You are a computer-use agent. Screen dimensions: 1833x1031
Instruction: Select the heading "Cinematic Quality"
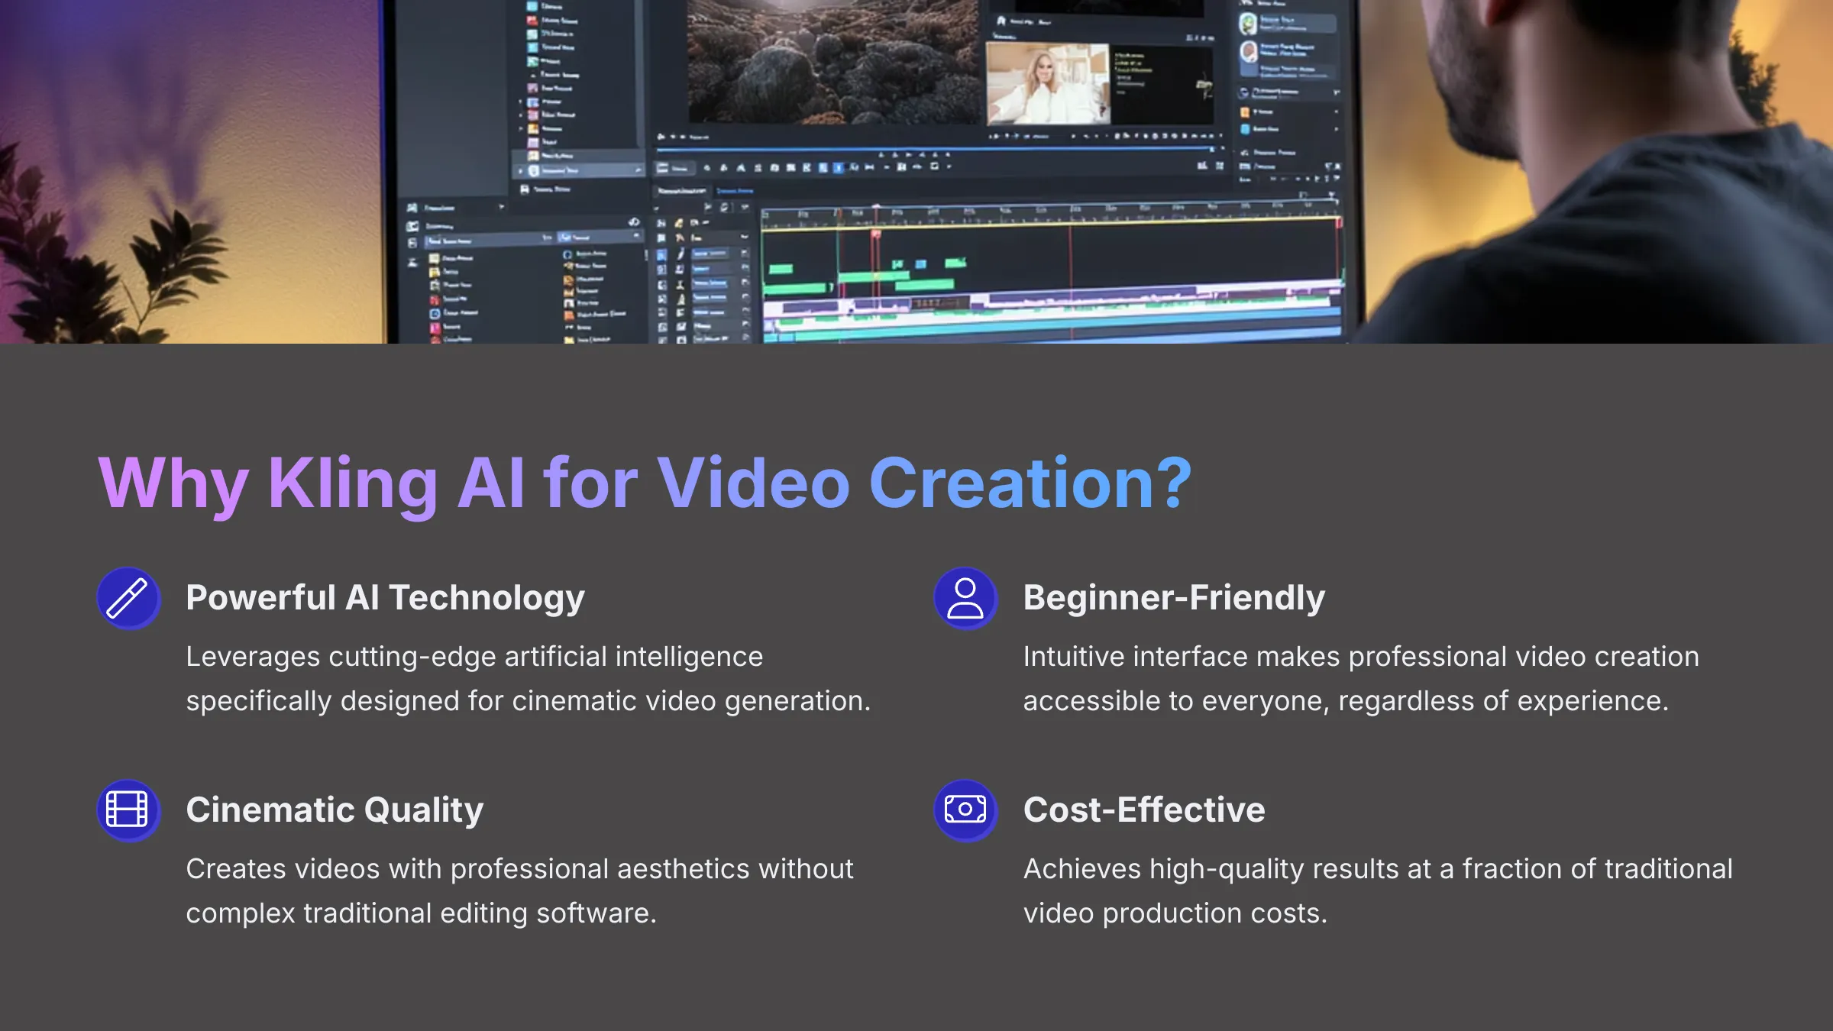click(335, 810)
